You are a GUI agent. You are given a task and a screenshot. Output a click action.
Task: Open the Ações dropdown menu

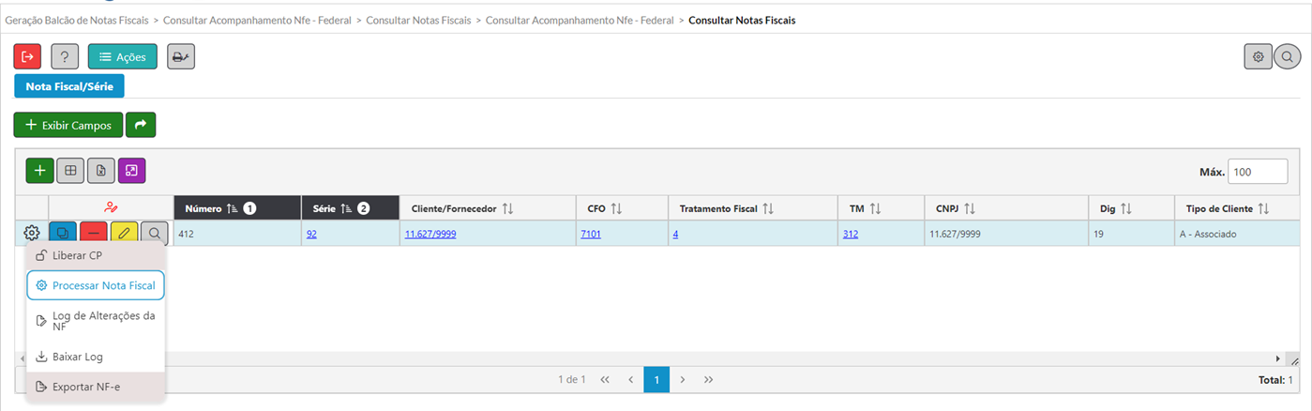tap(123, 56)
